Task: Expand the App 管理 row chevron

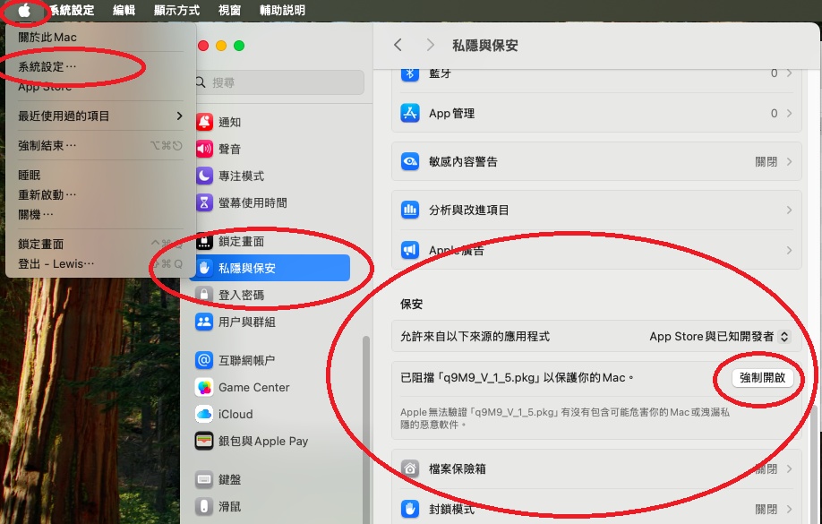Action: 789,113
